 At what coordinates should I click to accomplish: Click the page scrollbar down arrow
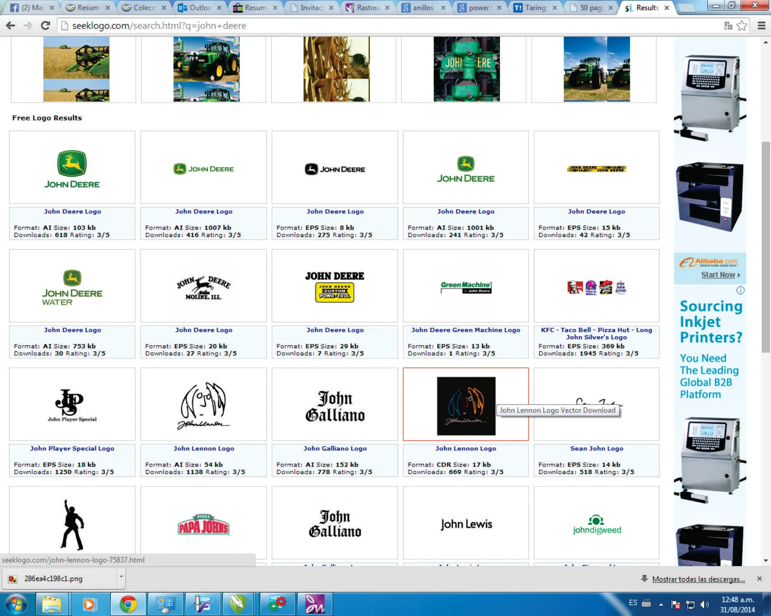click(766, 561)
